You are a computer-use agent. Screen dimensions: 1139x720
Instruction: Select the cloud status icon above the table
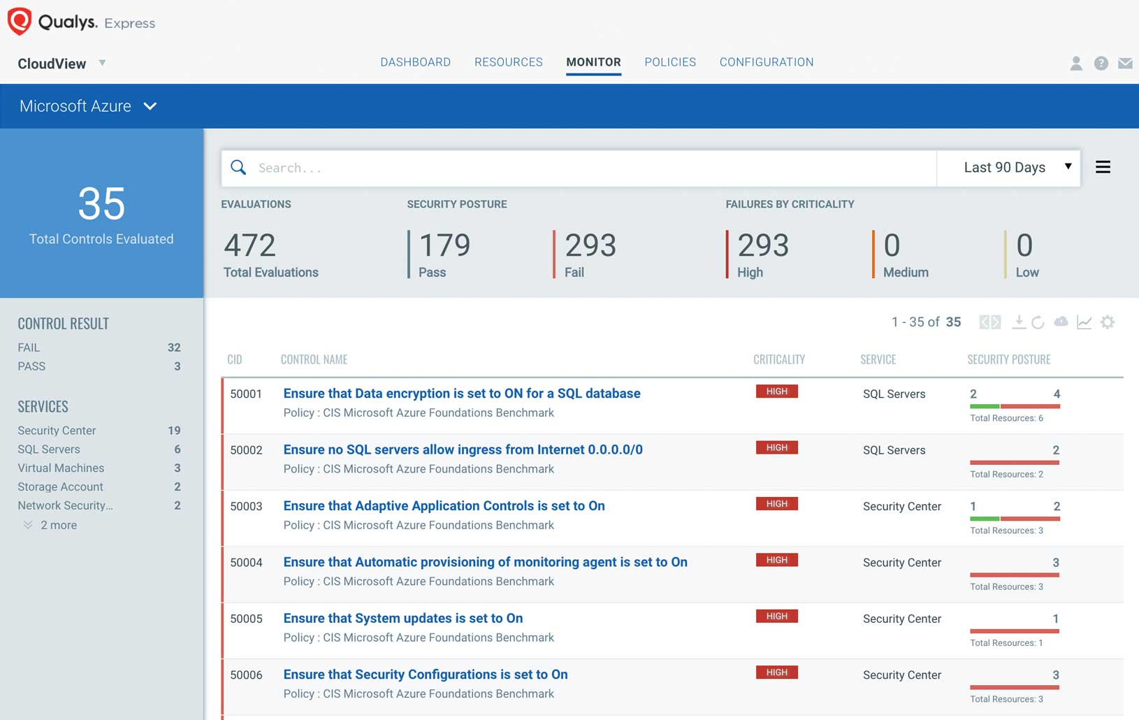point(1061,322)
